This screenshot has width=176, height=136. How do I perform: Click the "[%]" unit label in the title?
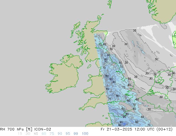point(29,129)
